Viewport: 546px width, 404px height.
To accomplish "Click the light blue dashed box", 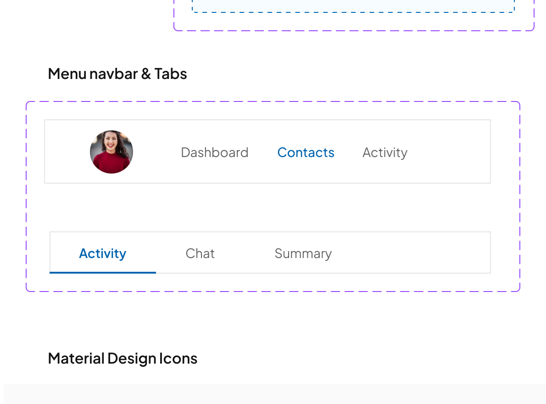I will point(353,6).
